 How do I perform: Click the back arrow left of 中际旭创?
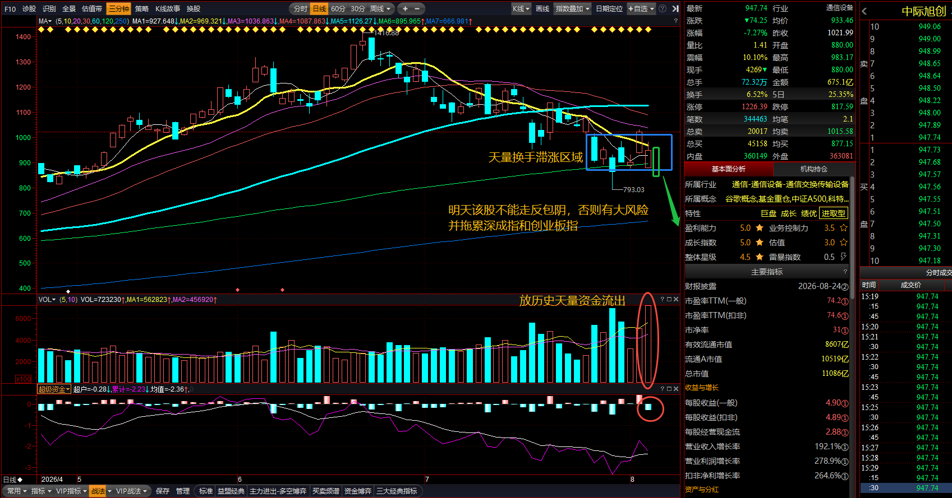point(864,11)
